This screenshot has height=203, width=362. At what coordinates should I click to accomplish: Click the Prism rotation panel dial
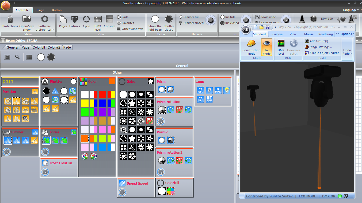(161, 121)
